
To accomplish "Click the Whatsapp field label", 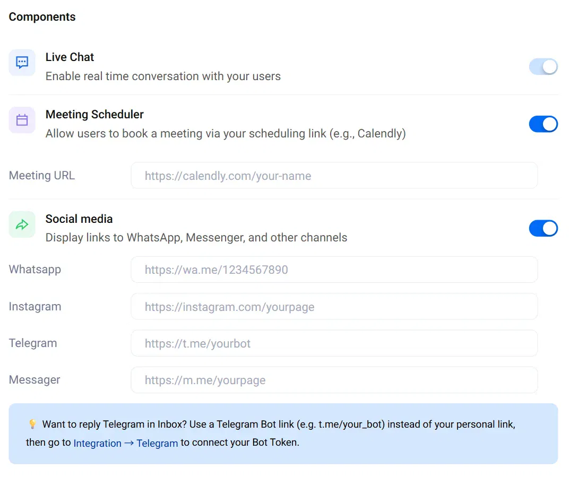I will (x=35, y=270).
